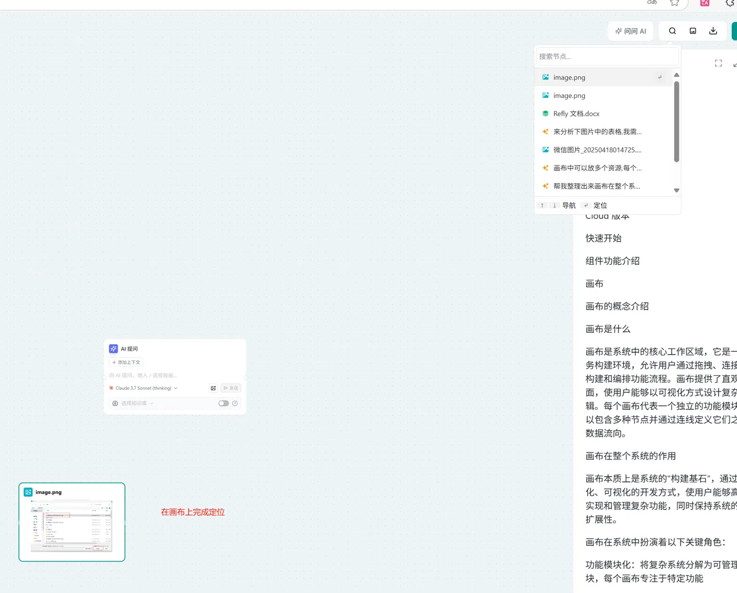The height and width of the screenshot is (593, 737).
Task: Choose the 来分析下图片中的表格 result item
Action: coord(597,132)
